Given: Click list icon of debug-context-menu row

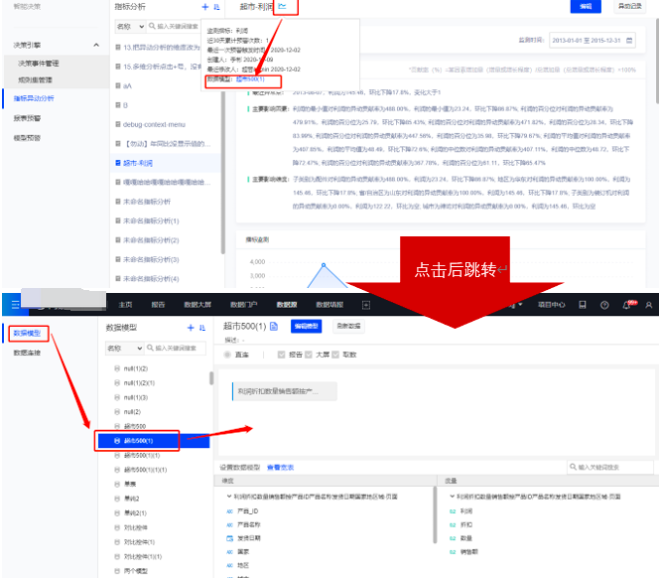Looking at the screenshot, I should click(x=118, y=124).
